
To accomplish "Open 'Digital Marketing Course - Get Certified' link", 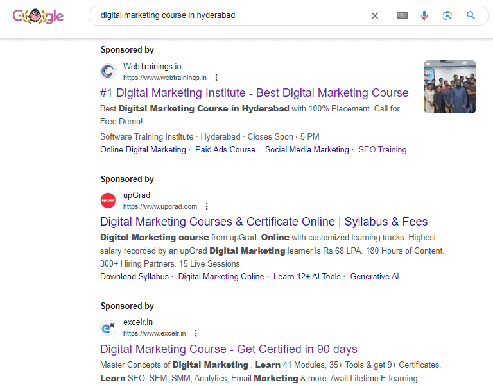I will click(x=229, y=349).
